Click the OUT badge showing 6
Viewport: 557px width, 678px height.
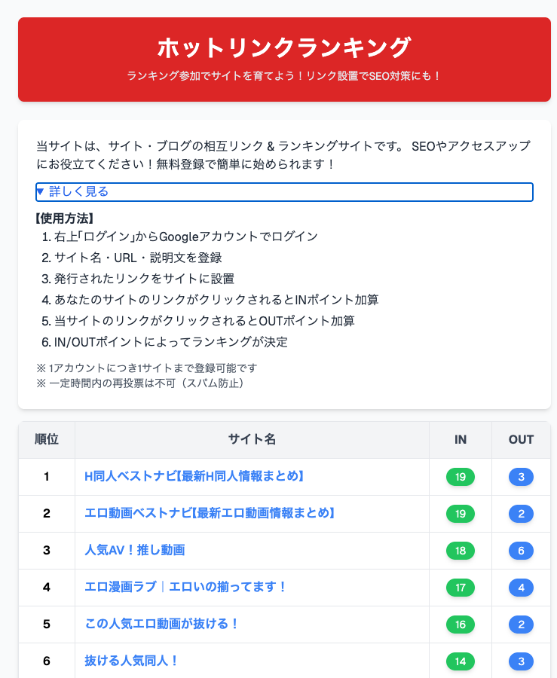520,551
